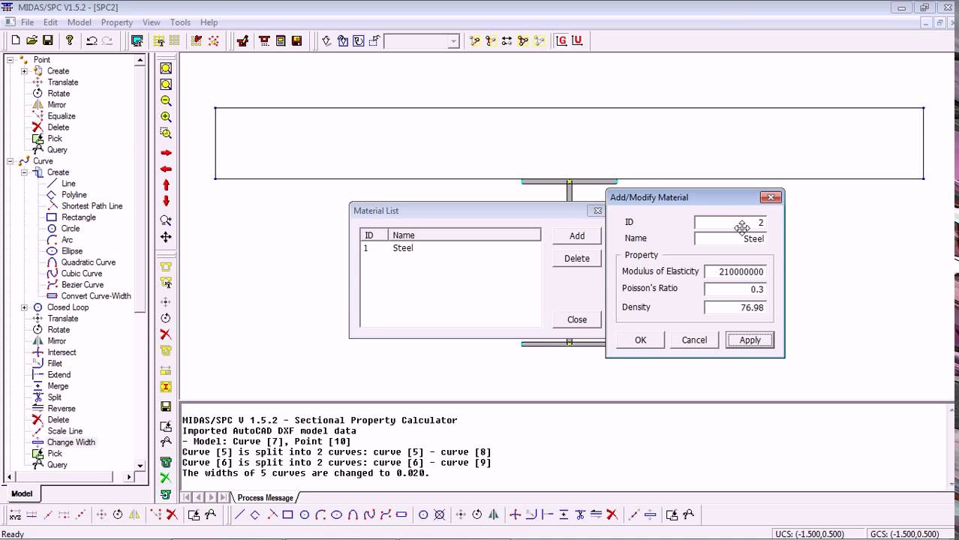Image resolution: width=959 pixels, height=540 pixels.
Task: Click the tree panel scroll-up arrow
Action: pos(140,60)
